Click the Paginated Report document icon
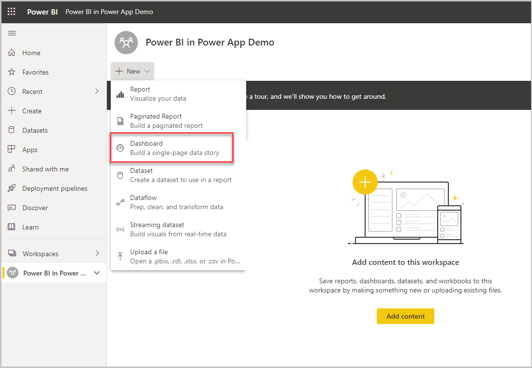This screenshot has width=532, height=368. pyautogui.click(x=120, y=121)
